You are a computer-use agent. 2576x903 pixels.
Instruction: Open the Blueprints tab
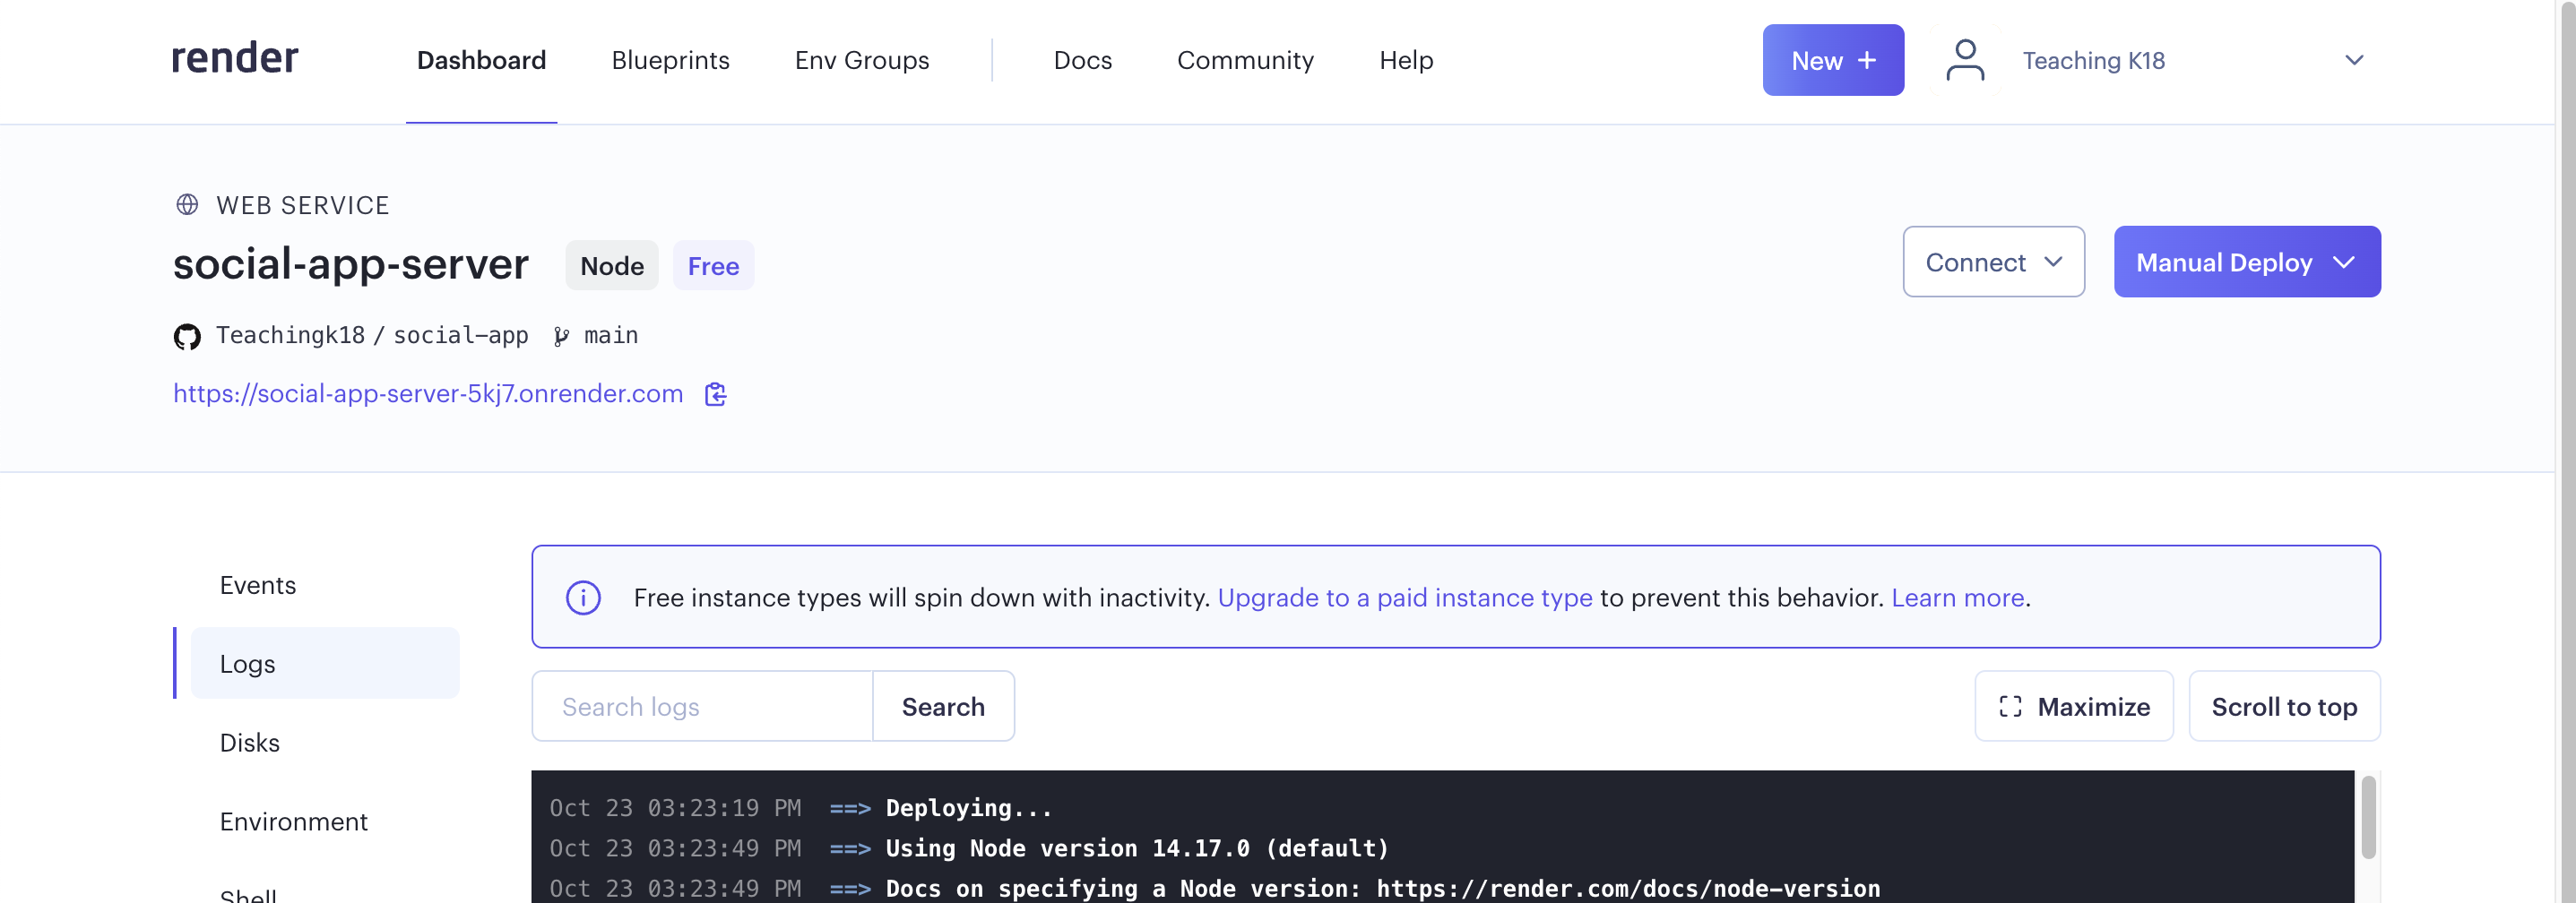click(x=670, y=60)
